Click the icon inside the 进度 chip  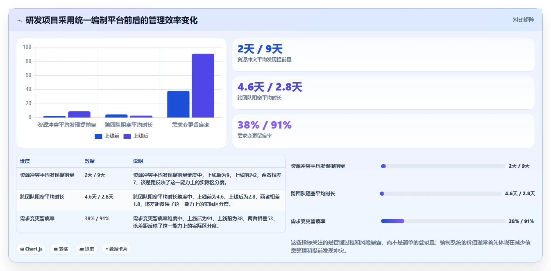(x=81, y=249)
